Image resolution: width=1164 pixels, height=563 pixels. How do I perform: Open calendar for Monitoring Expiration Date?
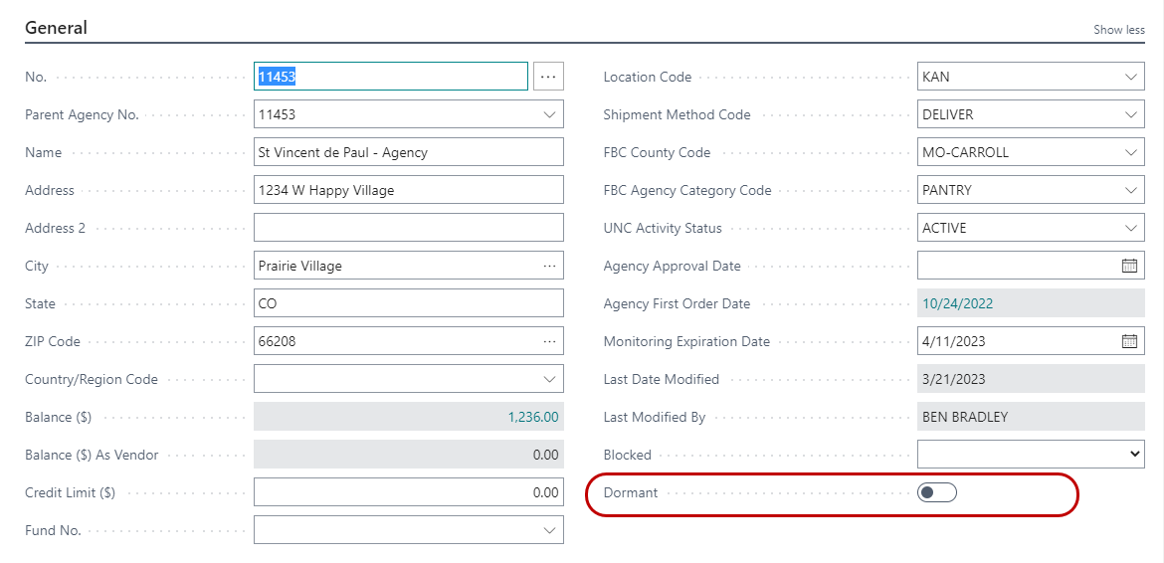[x=1129, y=341]
